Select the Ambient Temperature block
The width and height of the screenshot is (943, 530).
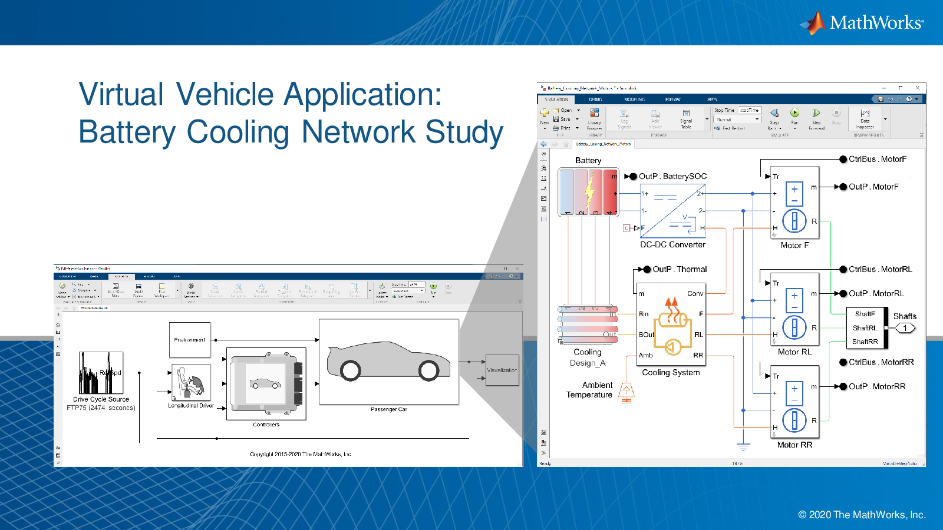pos(626,393)
